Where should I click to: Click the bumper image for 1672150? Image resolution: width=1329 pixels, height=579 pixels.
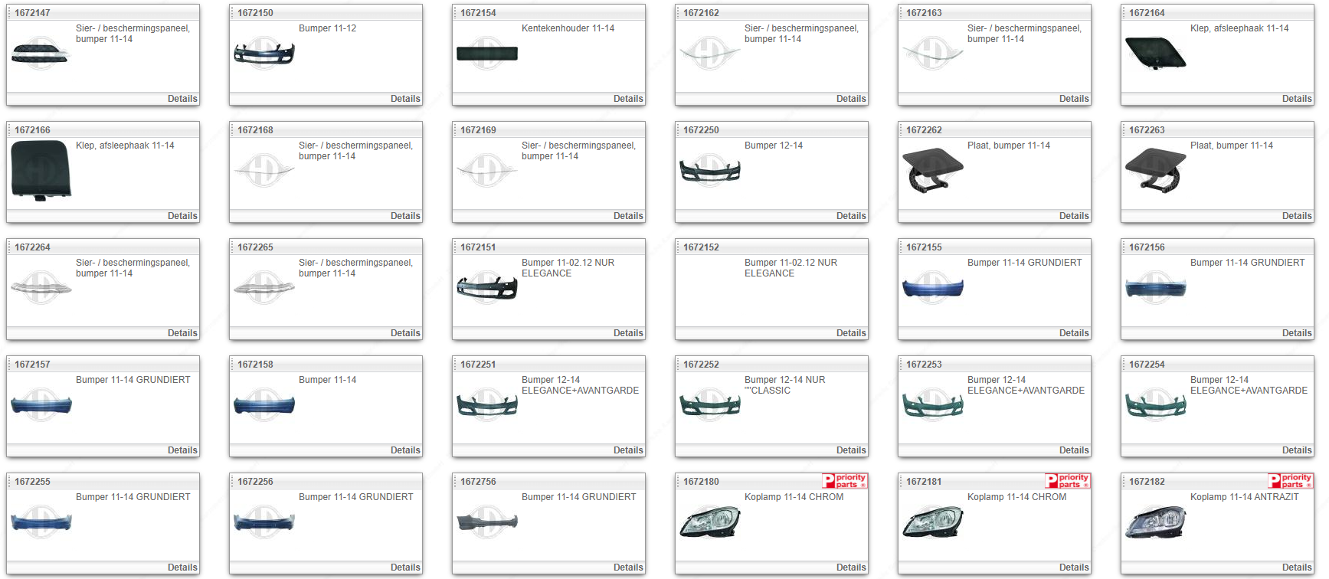pyautogui.click(x=264, y=54)
